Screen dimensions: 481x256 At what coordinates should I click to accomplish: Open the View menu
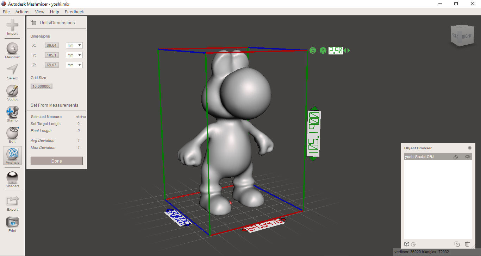tap(40, 12)
